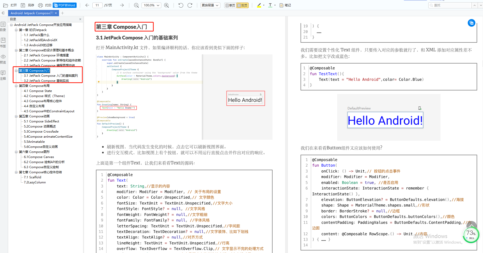Image resolution: width=483 pixels, height=253 pixels.
Task: Open the 笔记 notes tool
Action: tap(285, 5)
